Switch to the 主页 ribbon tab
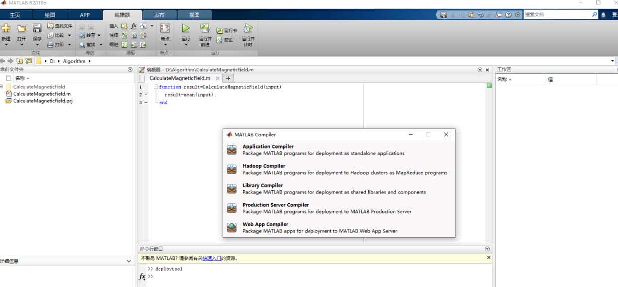 click(15, 15)
